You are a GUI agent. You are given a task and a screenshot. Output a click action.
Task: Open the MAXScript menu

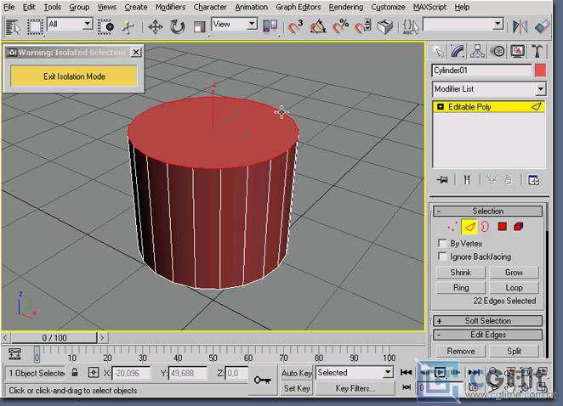pos(429,7)
